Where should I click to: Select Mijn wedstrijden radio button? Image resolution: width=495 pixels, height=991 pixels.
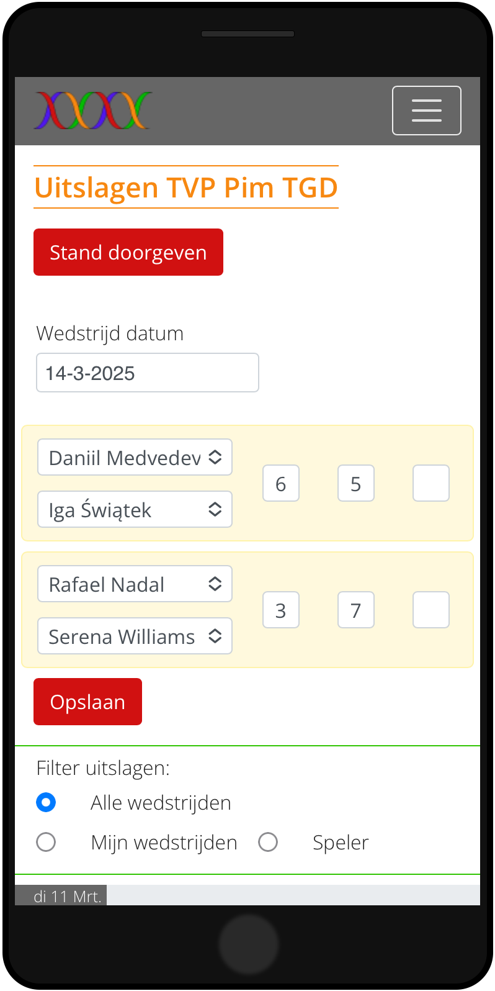click(46, 842)
